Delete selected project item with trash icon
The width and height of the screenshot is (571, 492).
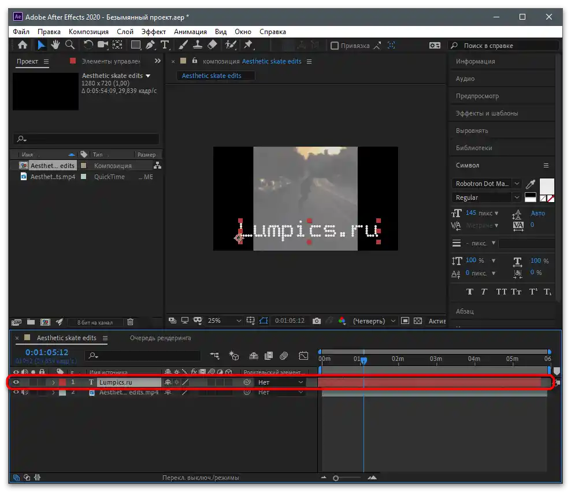131,322
